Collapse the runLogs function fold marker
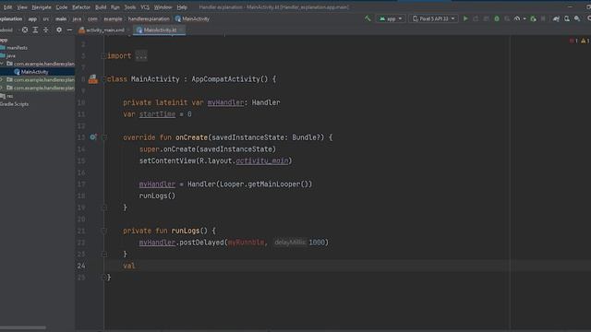591x332 pixels. point(104,231)
